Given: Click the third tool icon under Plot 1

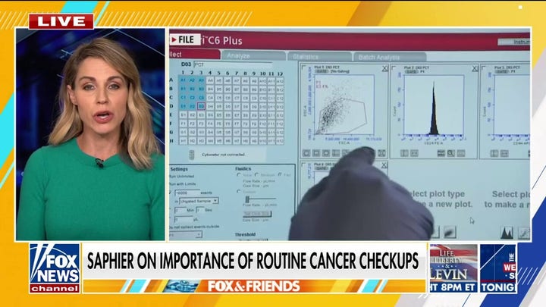Looking at the screenshot, I should pyautogui.click(x=326, y=153).
